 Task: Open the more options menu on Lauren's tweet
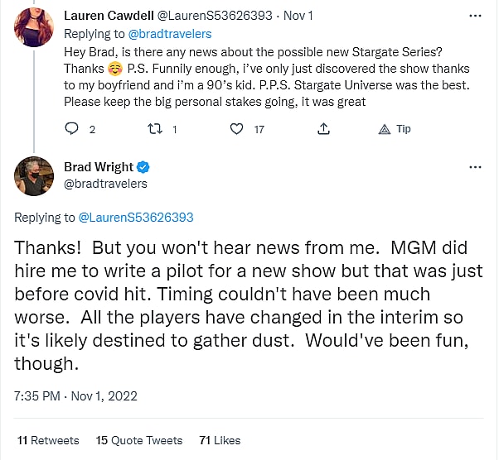coord(475,16)
